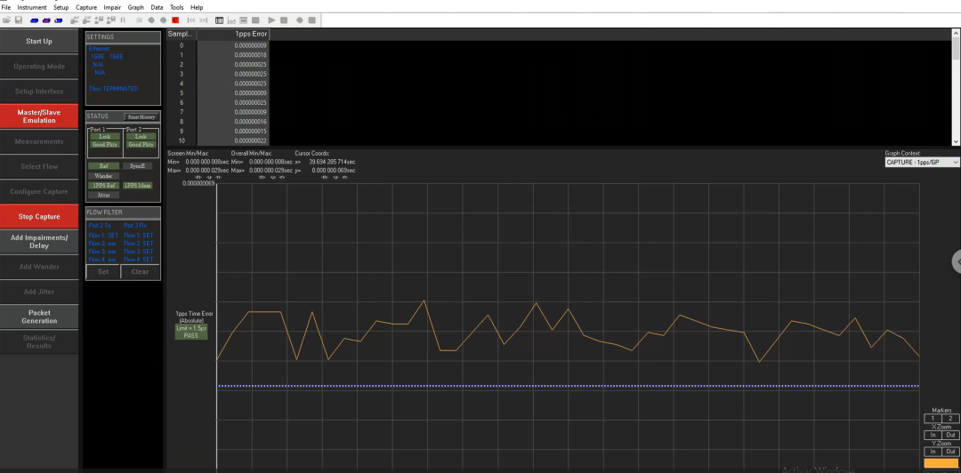The height and width of the screenshot is (473, 961).
Task: Click the open file toolbar icon
Action: point(7,20)
